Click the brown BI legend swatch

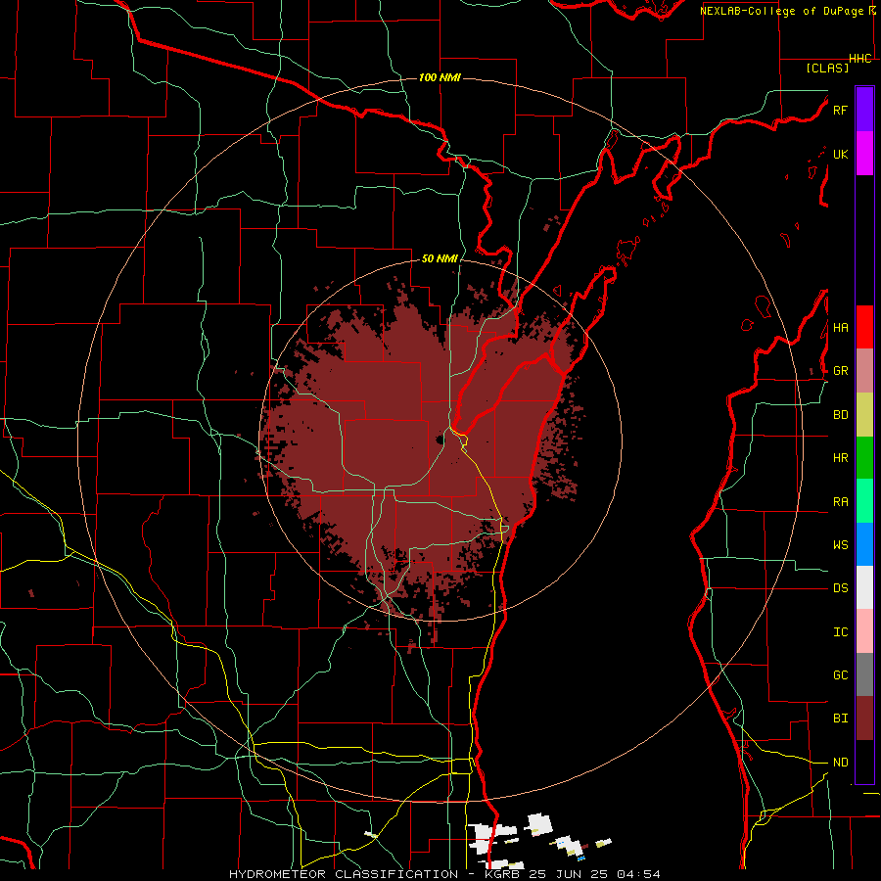pyautogui.click(x=864, y=719)
